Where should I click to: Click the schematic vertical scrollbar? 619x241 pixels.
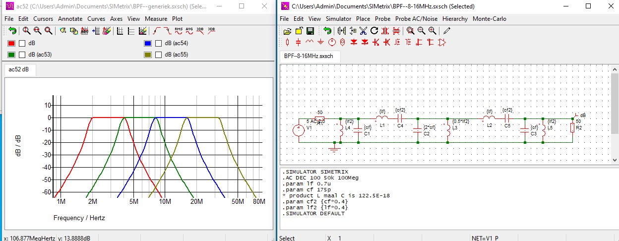(x=615, y=114)
